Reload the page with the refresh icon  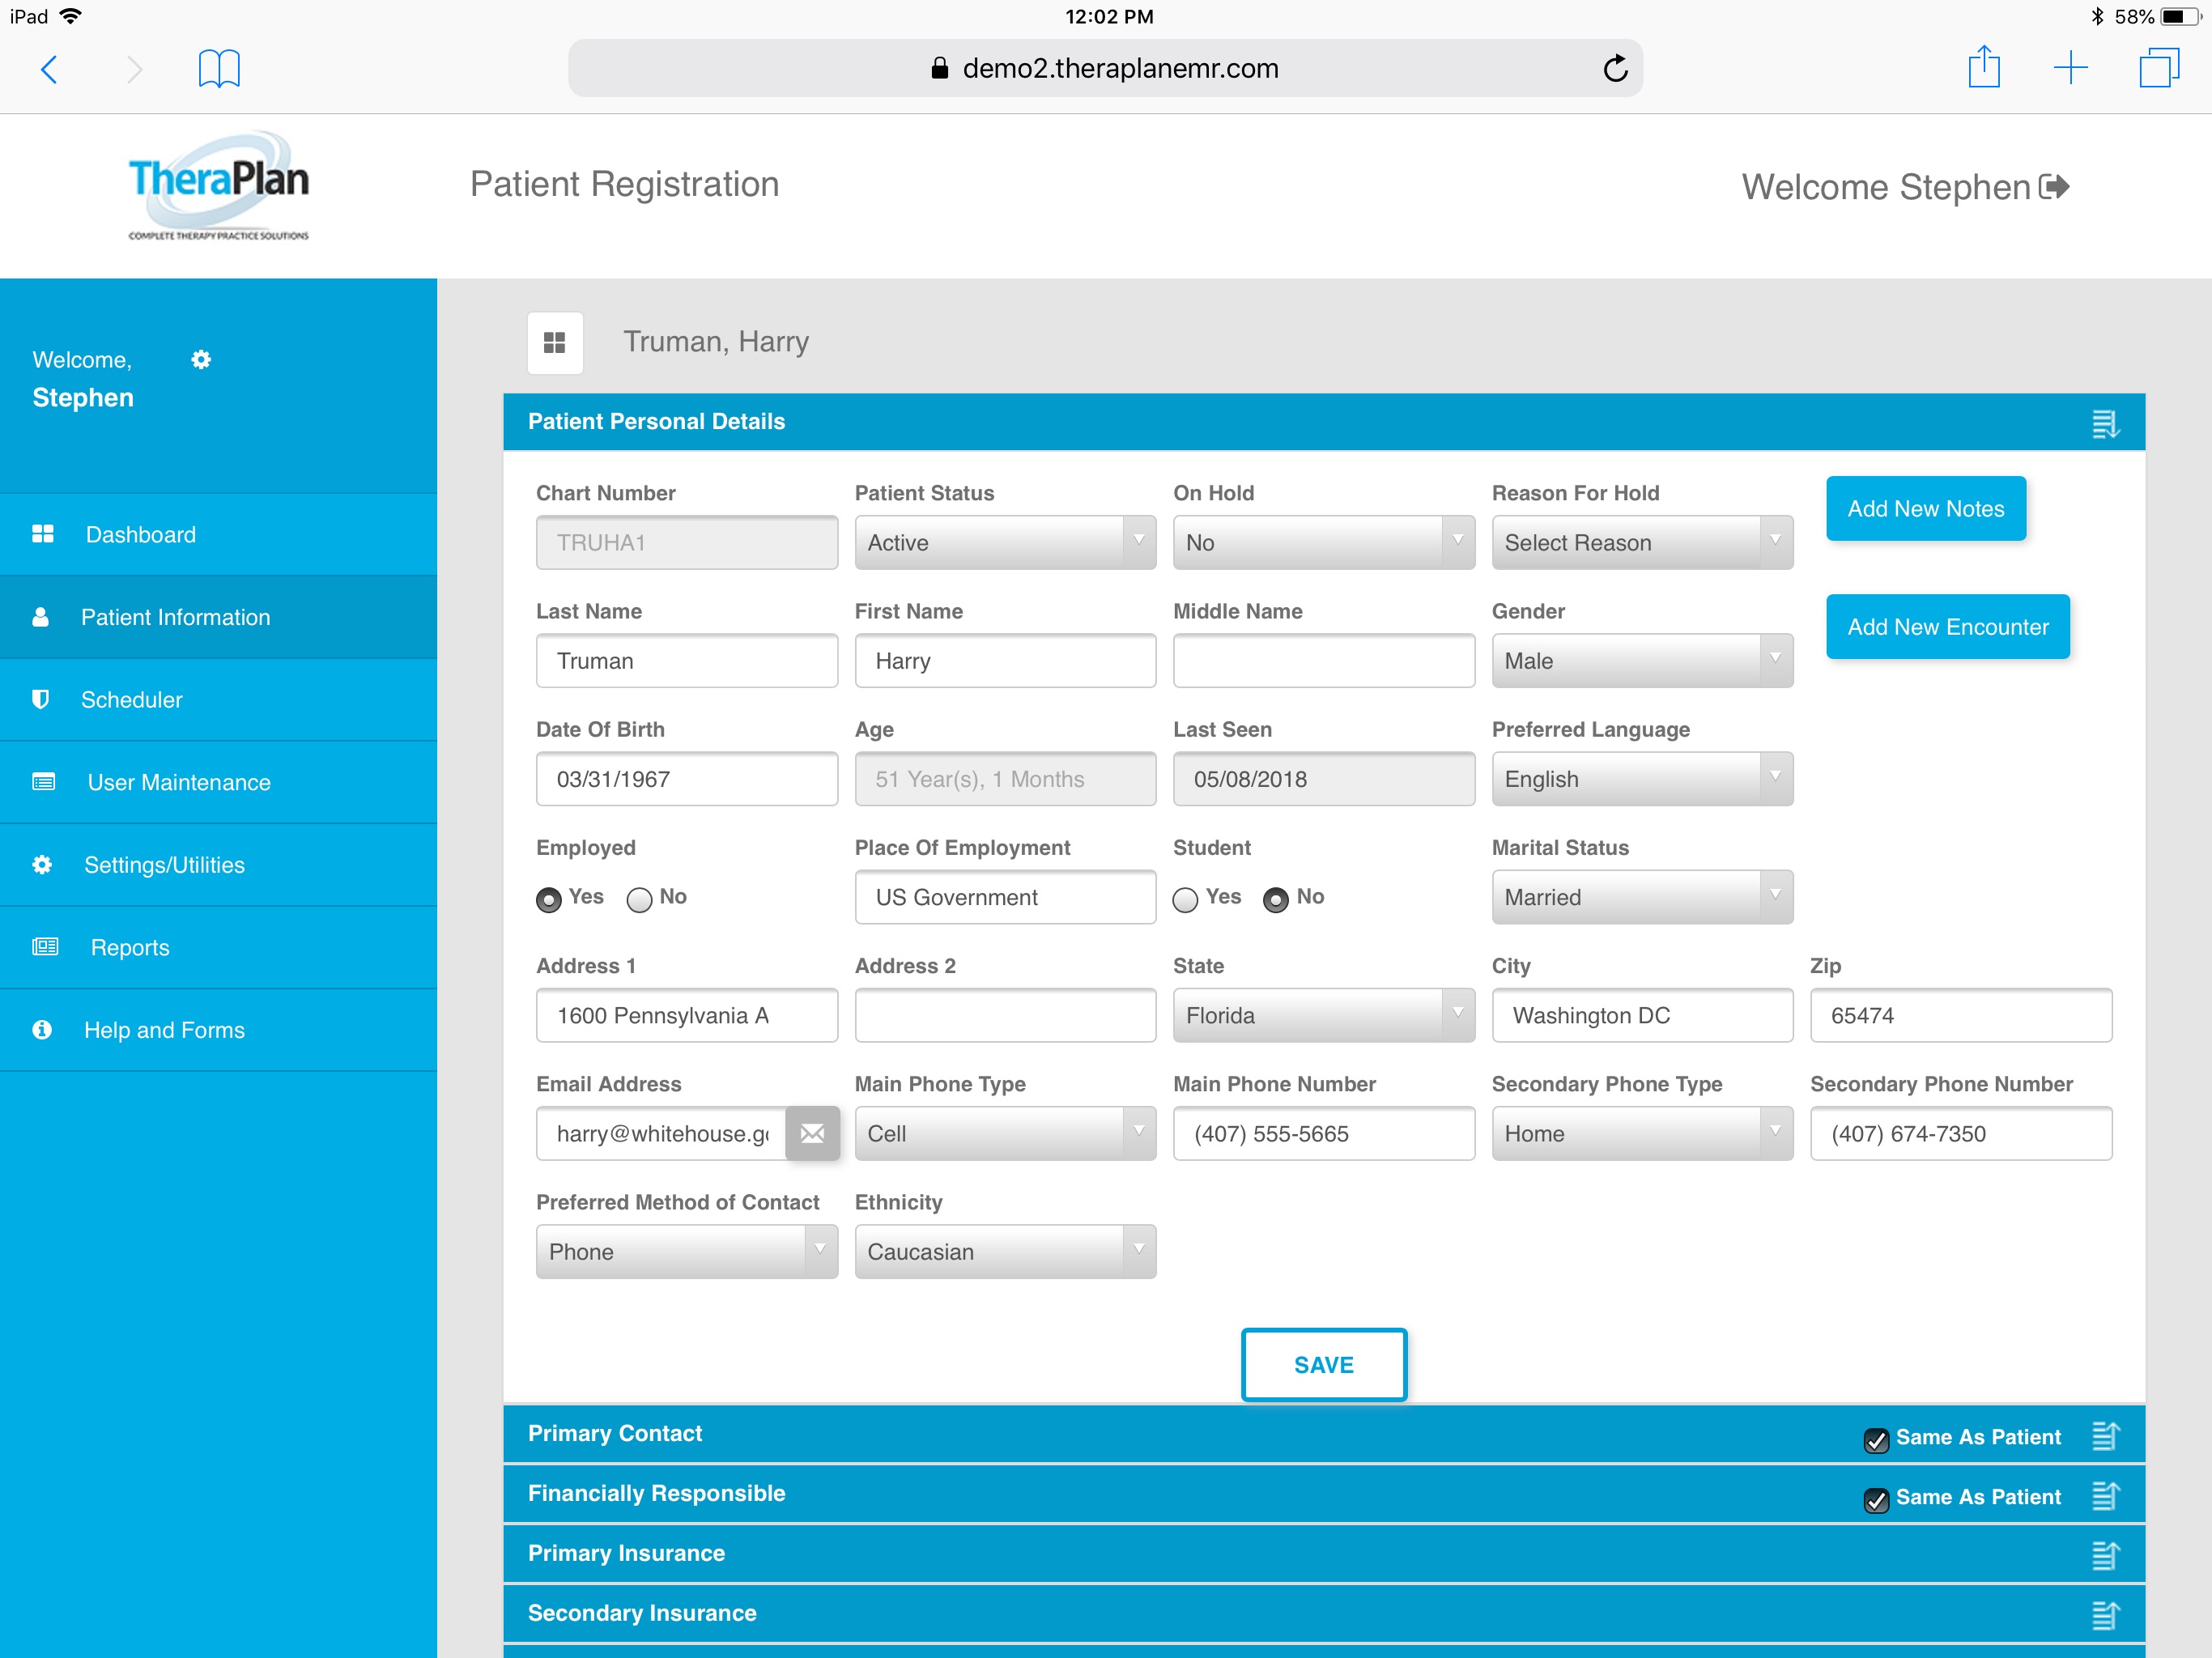1615,68
